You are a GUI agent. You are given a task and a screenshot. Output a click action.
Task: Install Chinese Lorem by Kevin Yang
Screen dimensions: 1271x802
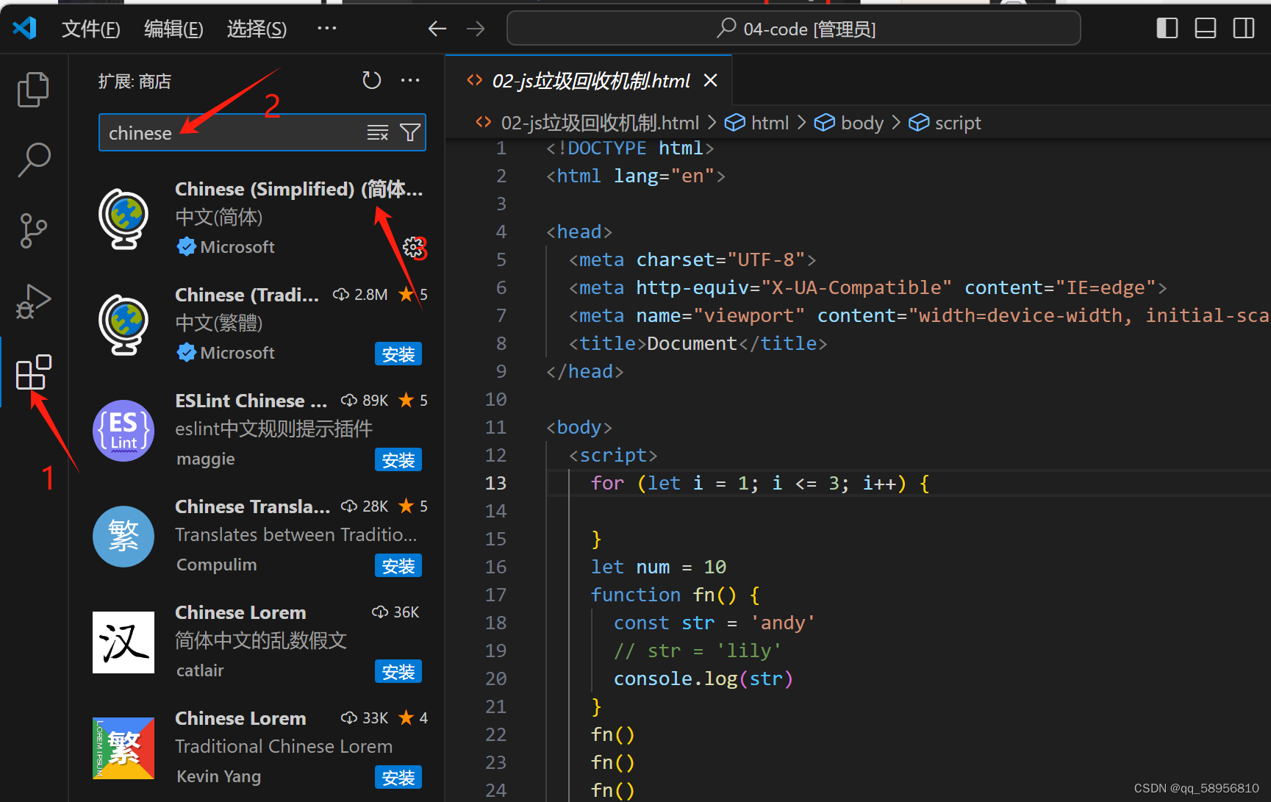(x=398, y=778)
